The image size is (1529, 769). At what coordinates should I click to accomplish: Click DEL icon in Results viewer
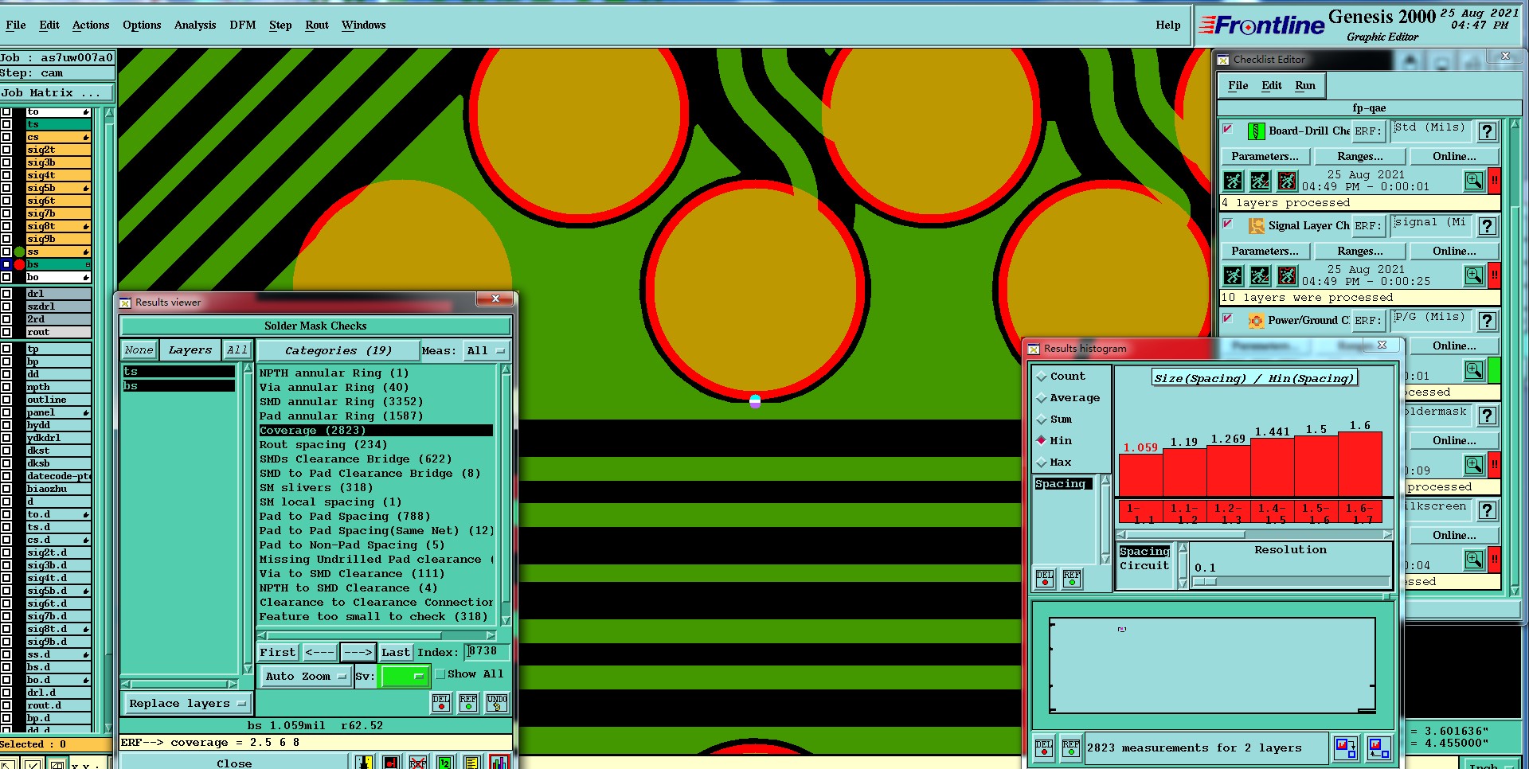click(x=441, y=703)
